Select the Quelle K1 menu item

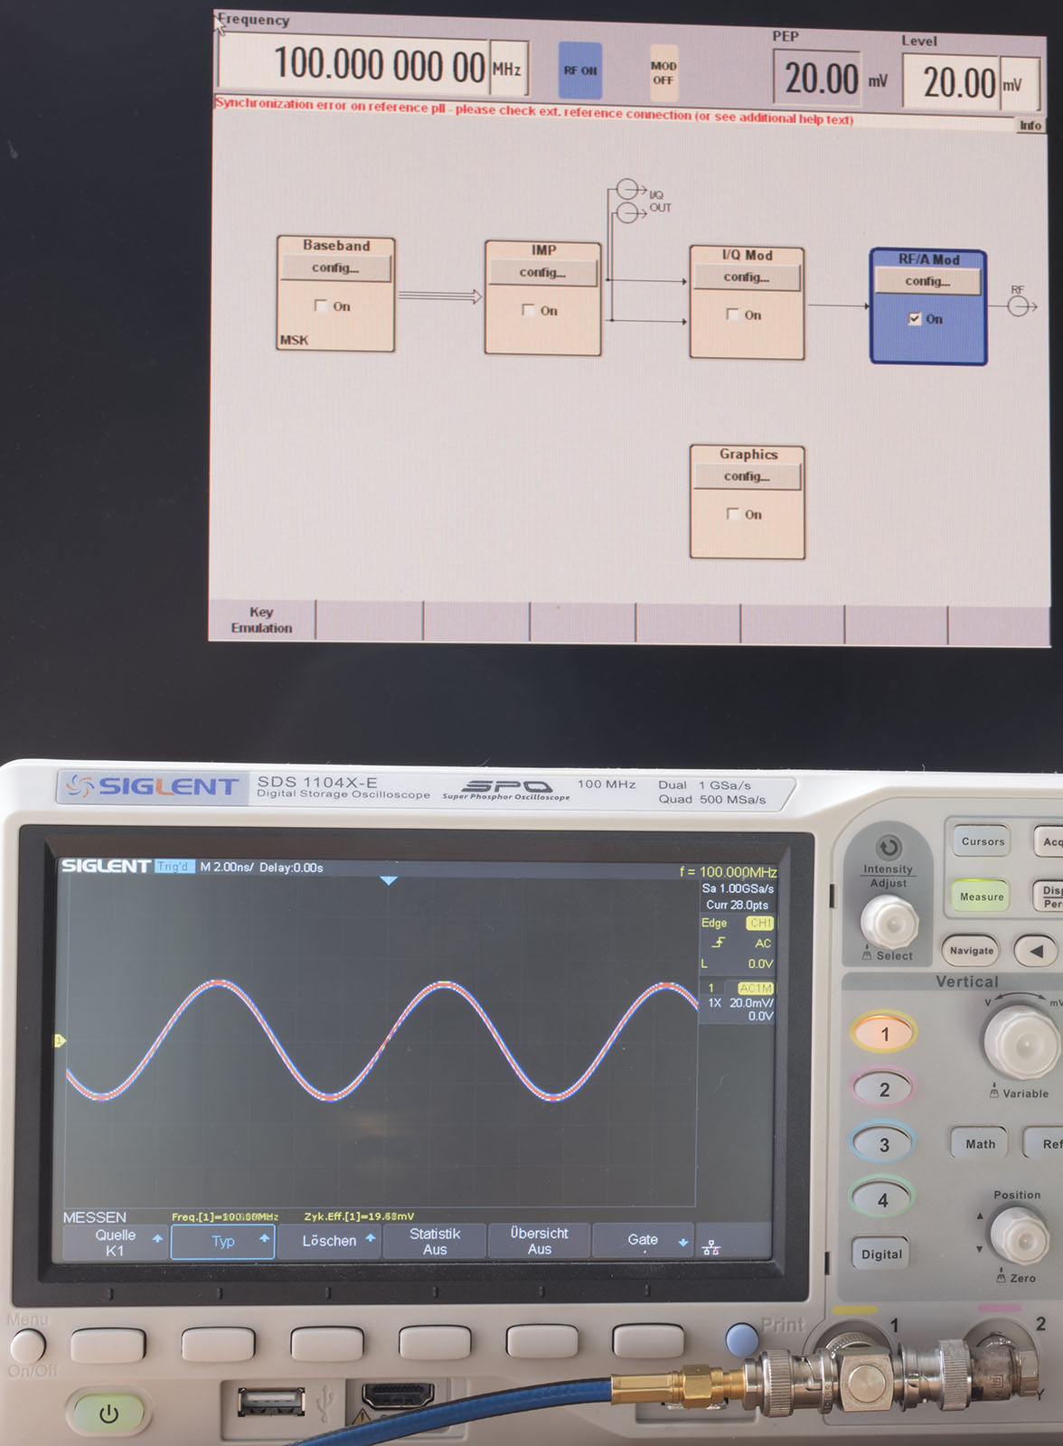(116, 1242)
